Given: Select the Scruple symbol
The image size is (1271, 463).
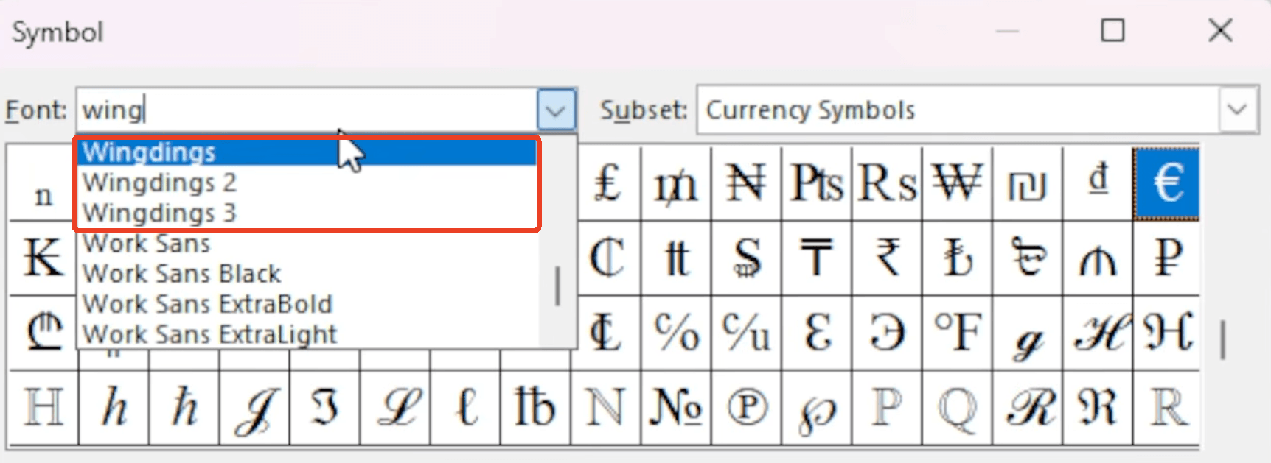Looking at the screenshot, I should [888, 333].
